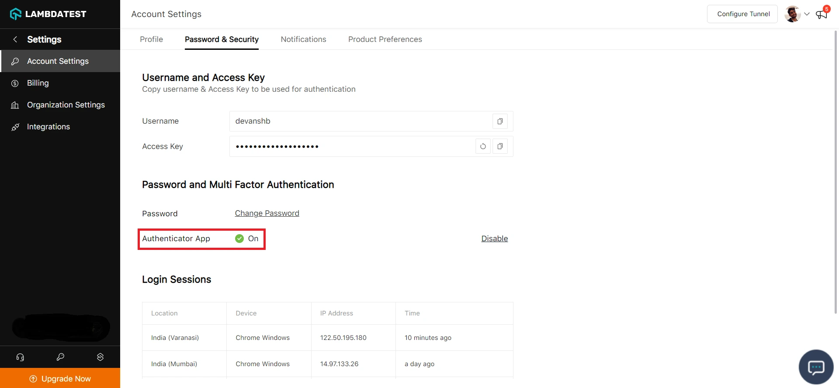Click the headset support icon
Image resolution: width=839 pixels, height=388 pixels.
click(x=20, y=357)
